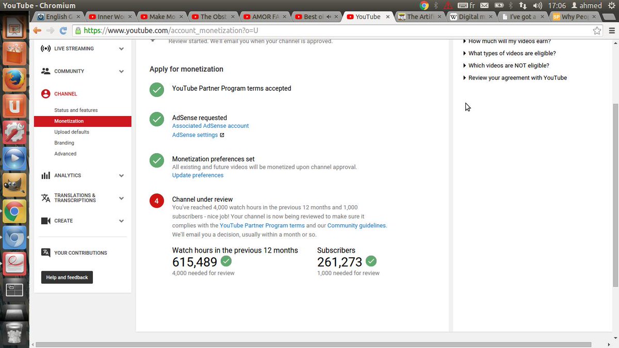Click the vertical page scrollbar

click(615, 195)
